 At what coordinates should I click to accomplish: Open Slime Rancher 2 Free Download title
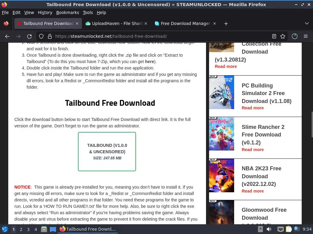[263, 135]
